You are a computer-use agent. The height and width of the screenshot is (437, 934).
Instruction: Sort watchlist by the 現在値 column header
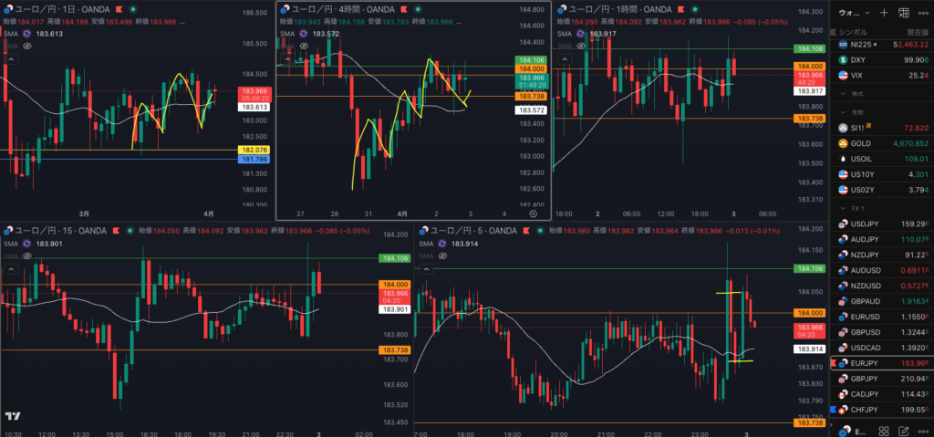911,31
